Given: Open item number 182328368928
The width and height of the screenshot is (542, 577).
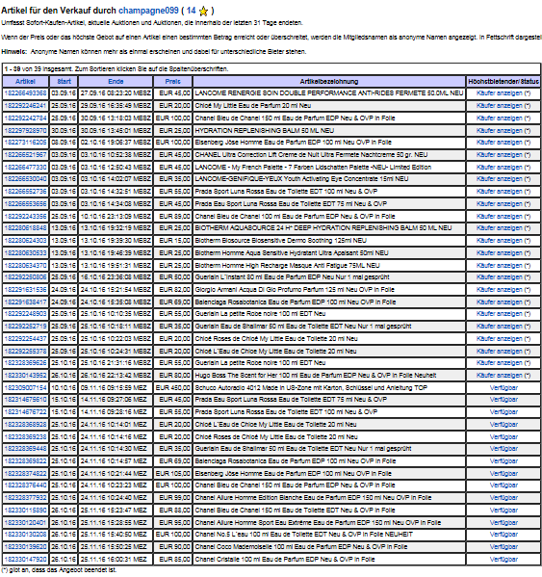Looking at the screenshot, I should pos(25,424).
